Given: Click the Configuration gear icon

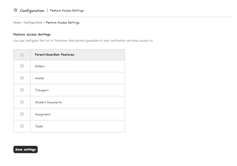Looking at the screenshot, I should 15,10.
